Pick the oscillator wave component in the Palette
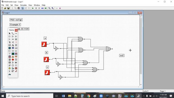Screen dimensions: 174x98 pos(13,39)
